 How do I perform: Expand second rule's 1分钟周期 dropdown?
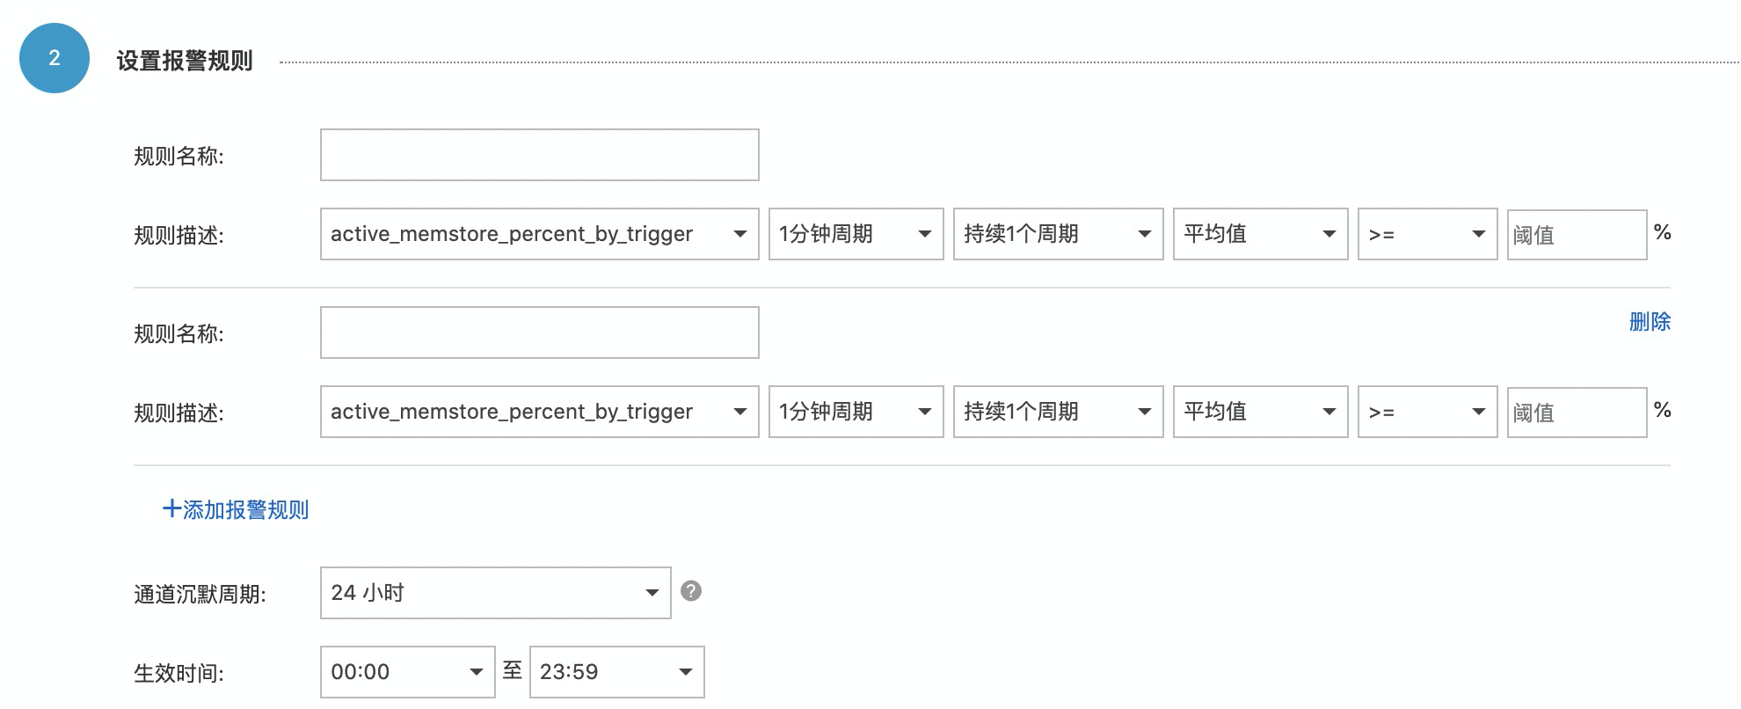tap(856, 412)
